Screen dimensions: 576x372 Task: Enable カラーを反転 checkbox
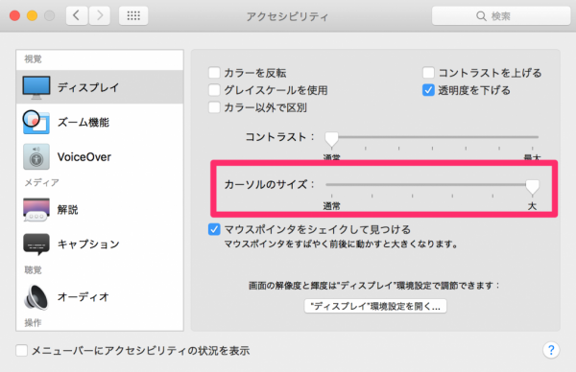214,73
